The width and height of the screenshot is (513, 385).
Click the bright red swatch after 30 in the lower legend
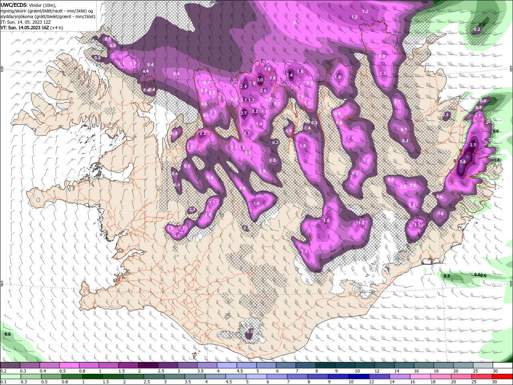coord(502,377)
